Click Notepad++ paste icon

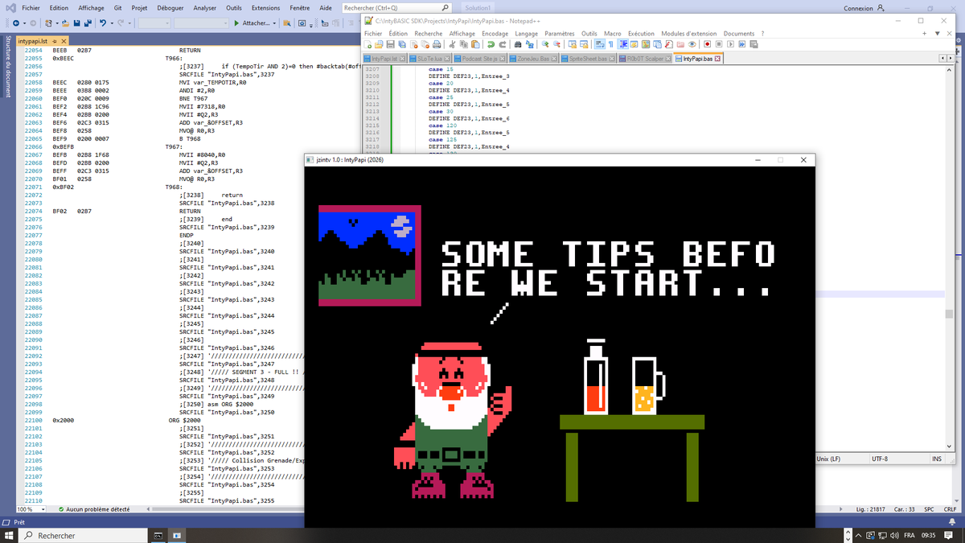(x=475, y=44)
